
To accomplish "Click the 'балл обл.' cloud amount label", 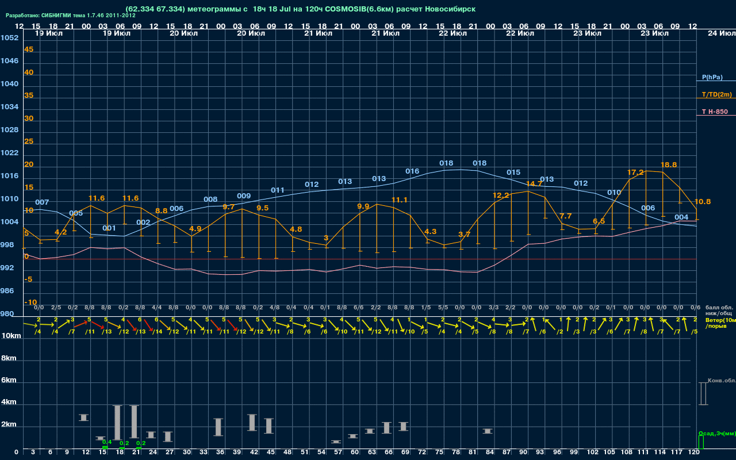I will 719,308.
